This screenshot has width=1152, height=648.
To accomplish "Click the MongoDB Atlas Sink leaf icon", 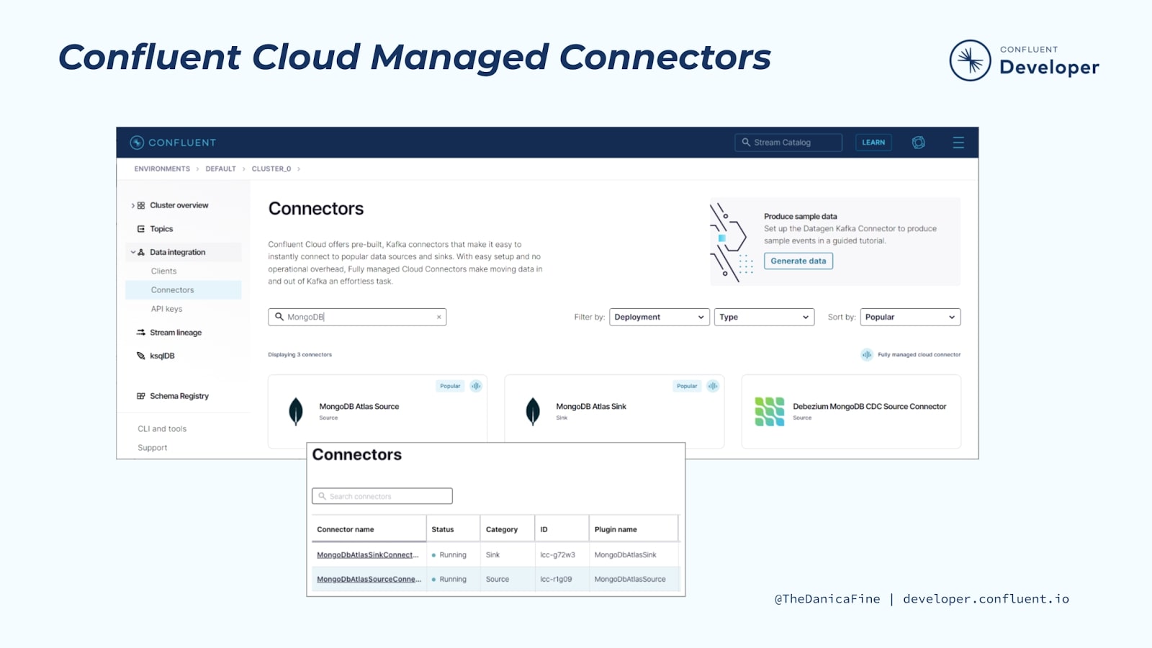I will [533, 412].
